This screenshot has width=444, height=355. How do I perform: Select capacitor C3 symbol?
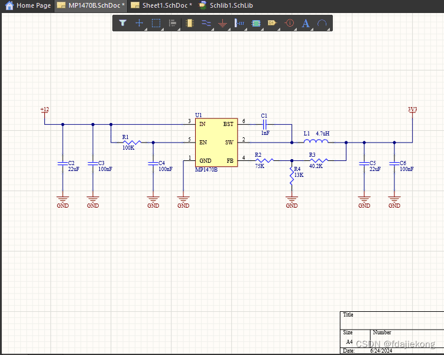pyautogui.click(x=93, y=163)
